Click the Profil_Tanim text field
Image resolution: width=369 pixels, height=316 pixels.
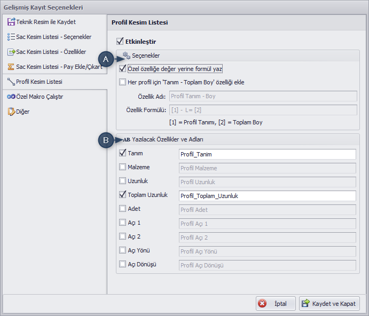(268, 154)
